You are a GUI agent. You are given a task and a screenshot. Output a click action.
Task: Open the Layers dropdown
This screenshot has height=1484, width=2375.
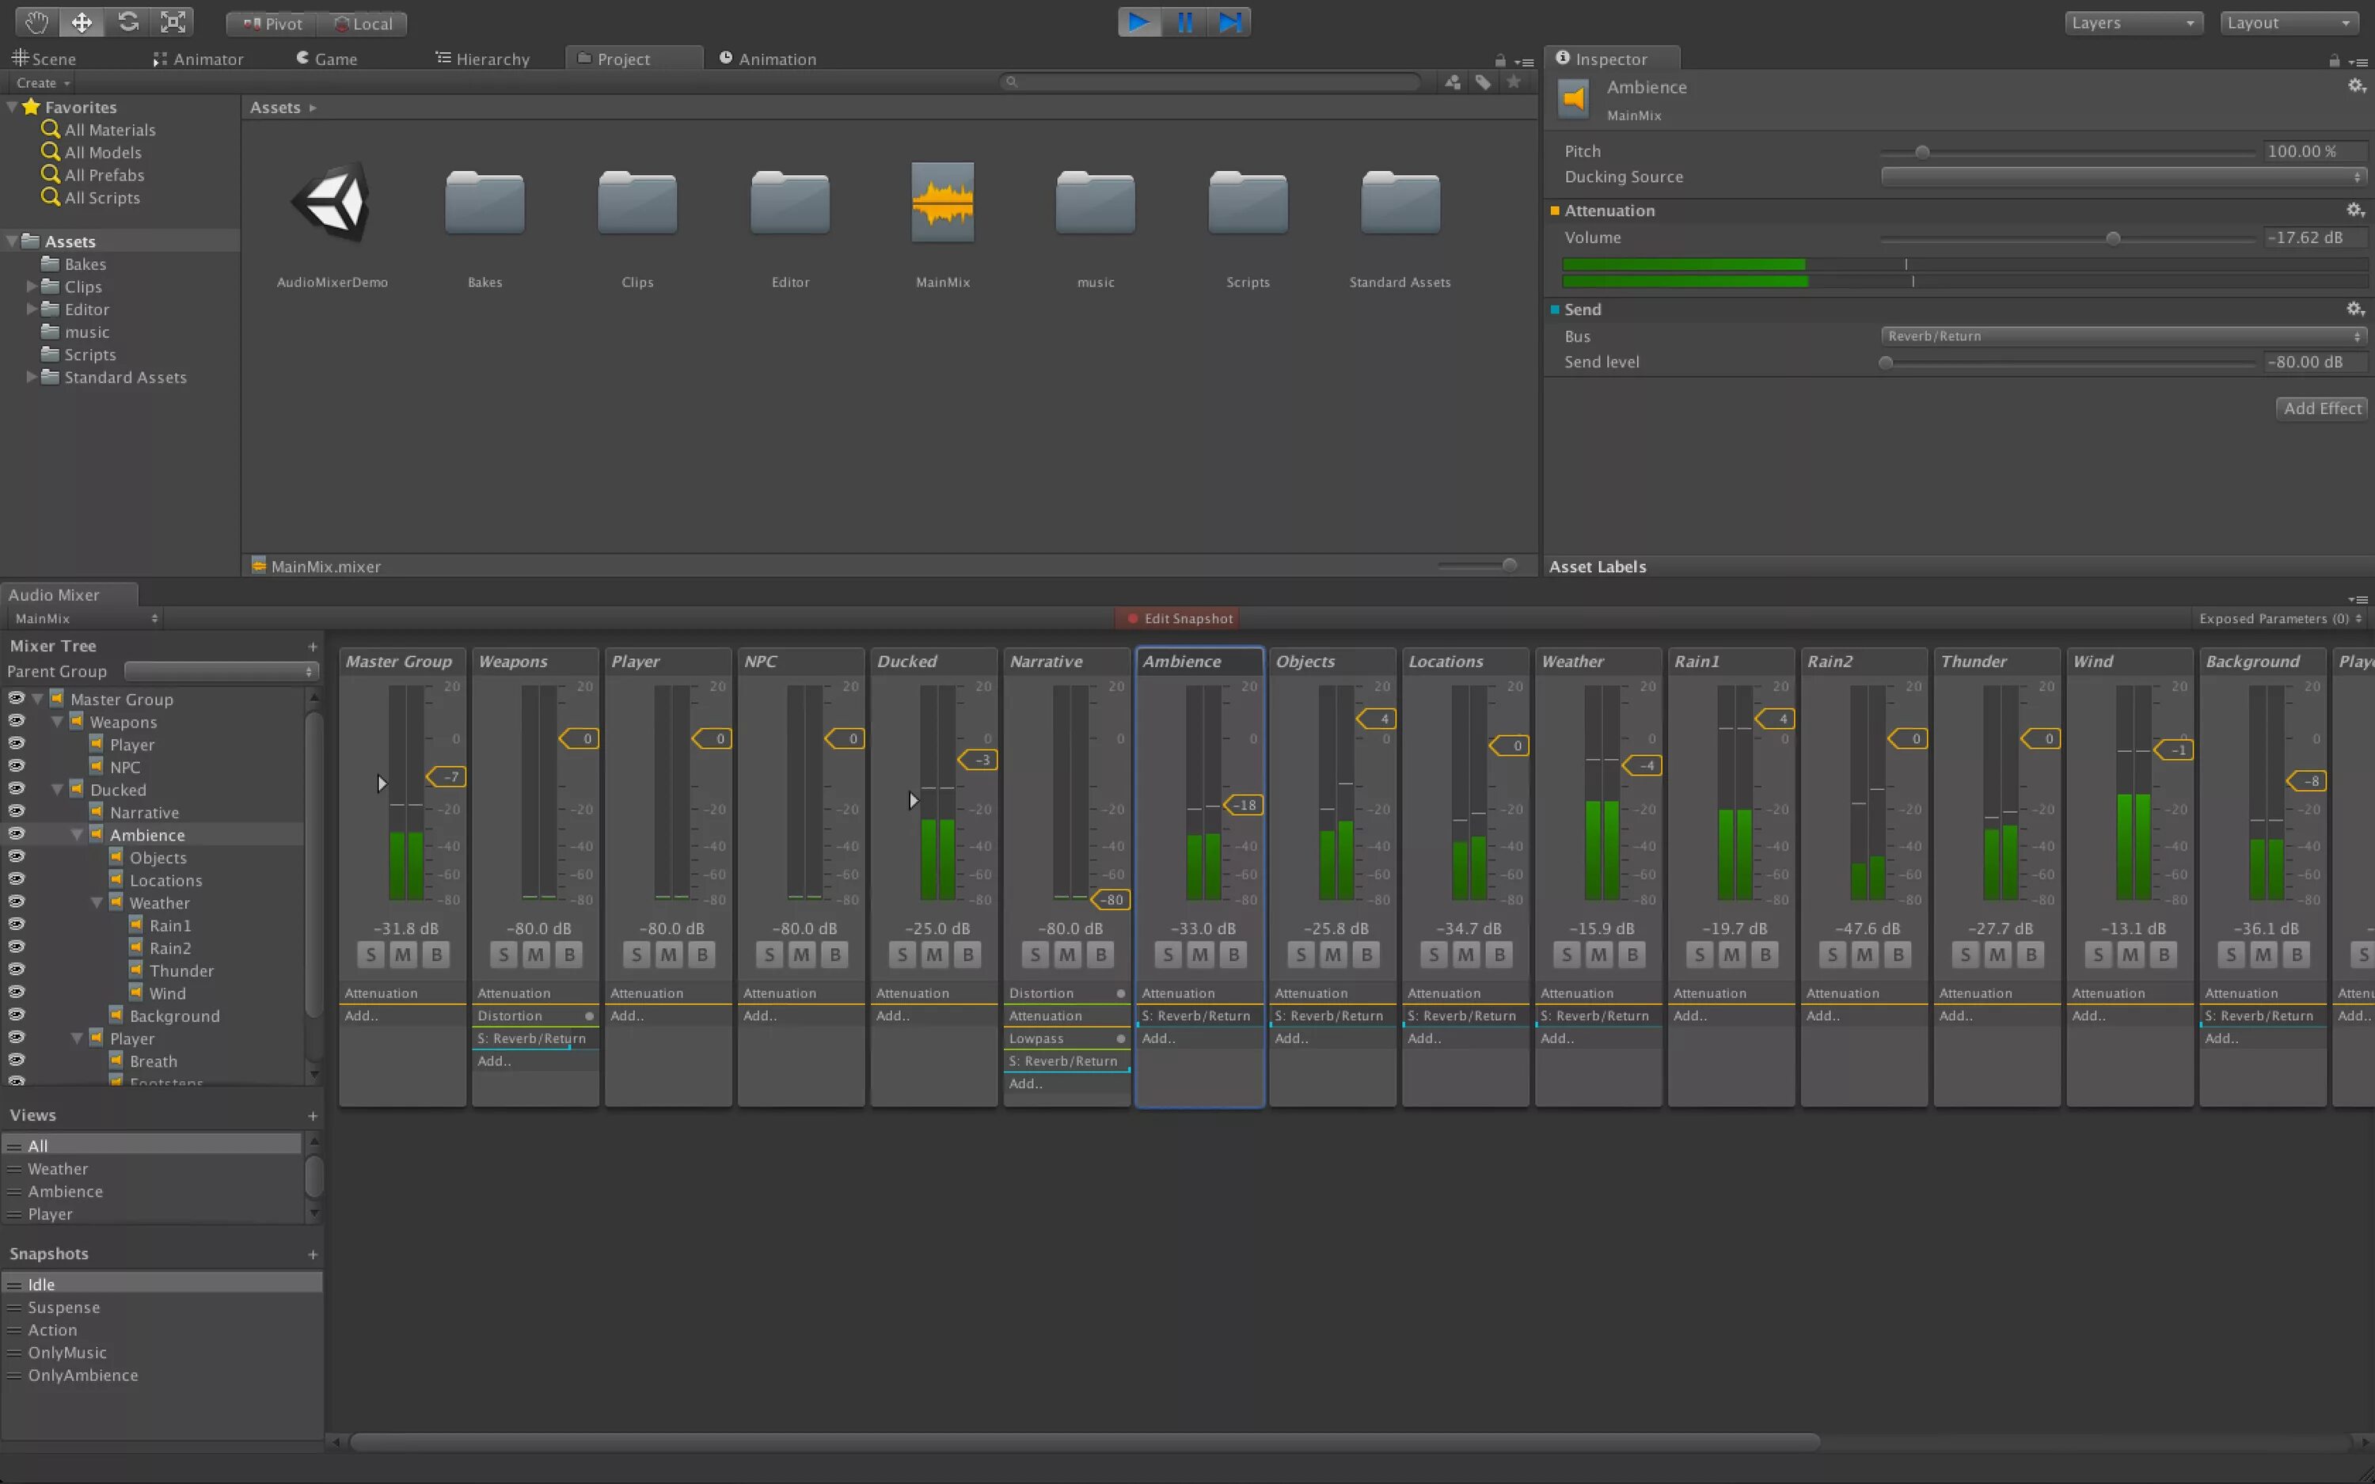coord(2133,23)
